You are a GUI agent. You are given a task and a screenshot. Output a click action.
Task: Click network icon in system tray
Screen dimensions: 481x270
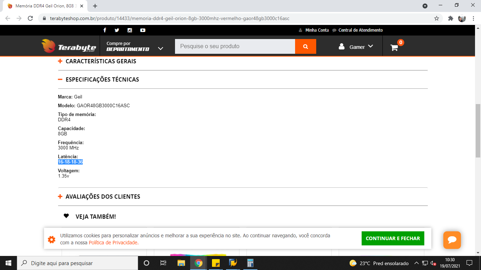[x=425, y=263]
